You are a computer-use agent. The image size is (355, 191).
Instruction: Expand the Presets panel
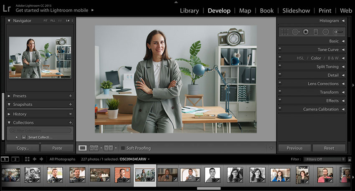(x=9, y=96)
